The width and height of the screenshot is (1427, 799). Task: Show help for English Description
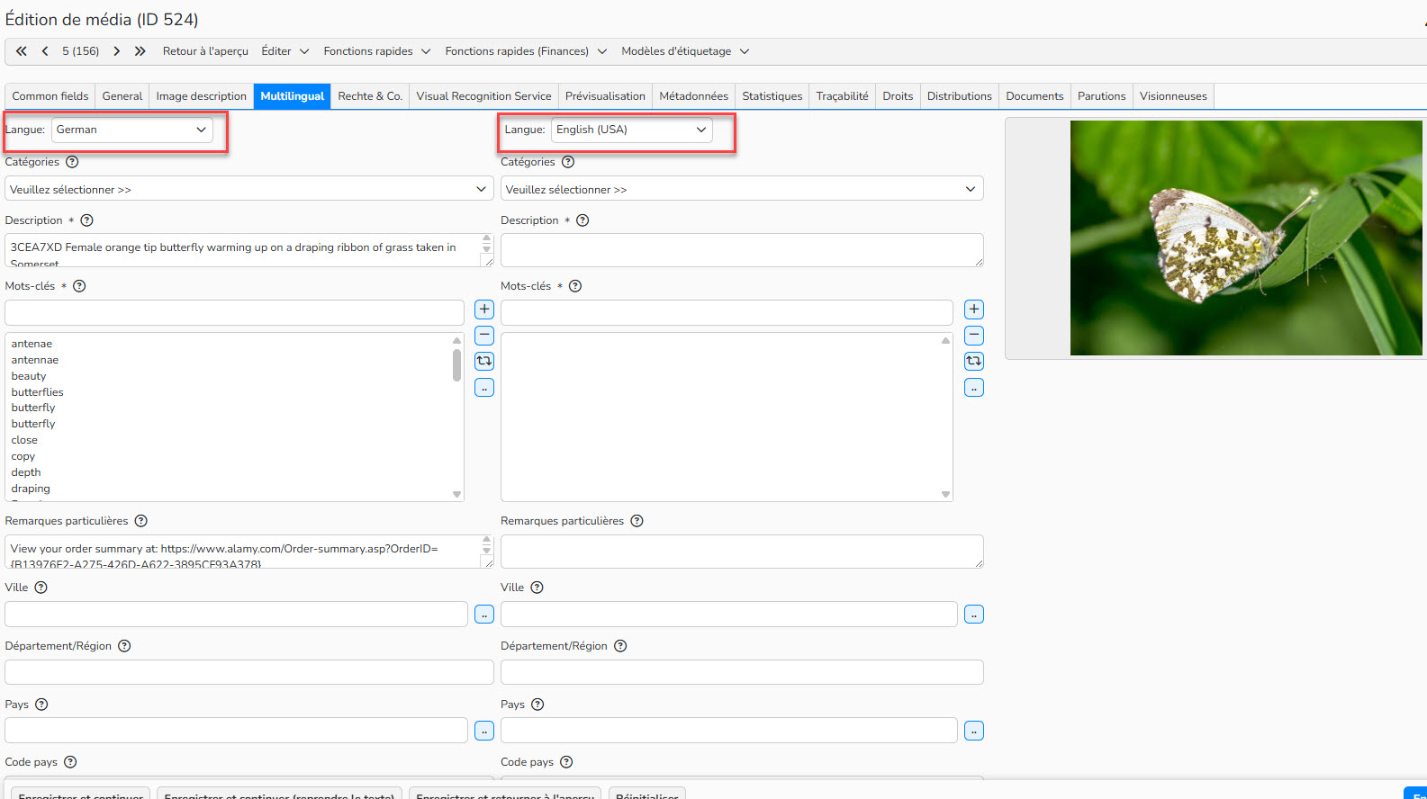tap(583, 220)
